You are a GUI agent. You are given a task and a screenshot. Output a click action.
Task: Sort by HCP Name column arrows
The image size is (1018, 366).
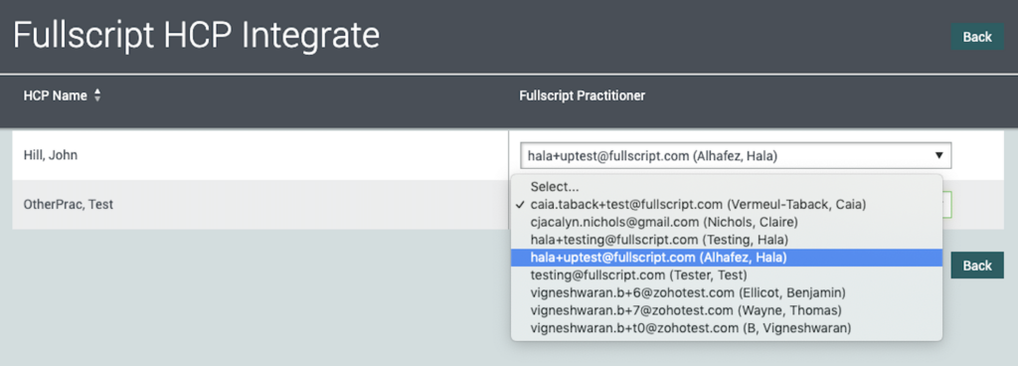click(97, 96)
